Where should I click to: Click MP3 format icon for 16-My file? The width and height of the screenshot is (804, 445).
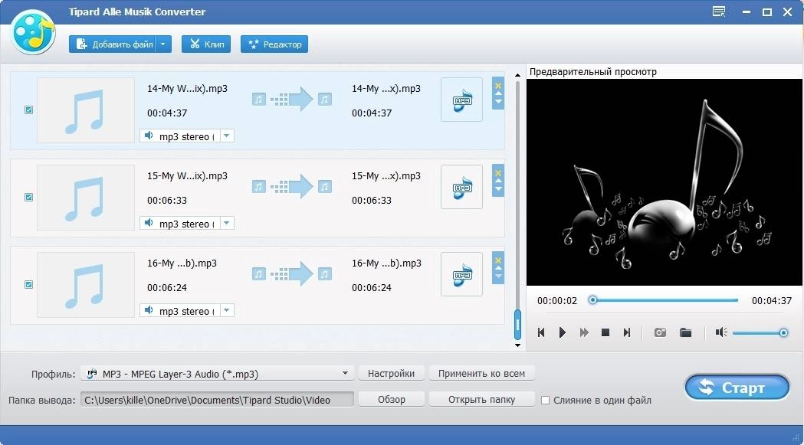click(461, 273)
